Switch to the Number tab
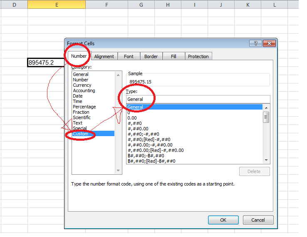 [79, 56]
